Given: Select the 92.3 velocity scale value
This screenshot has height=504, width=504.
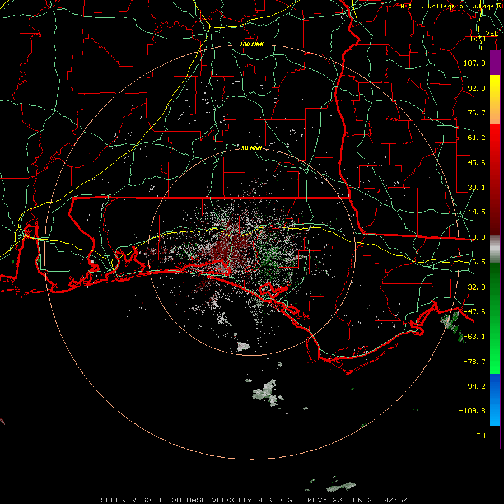Looking at the screenshot, I should tap(477, 88).
